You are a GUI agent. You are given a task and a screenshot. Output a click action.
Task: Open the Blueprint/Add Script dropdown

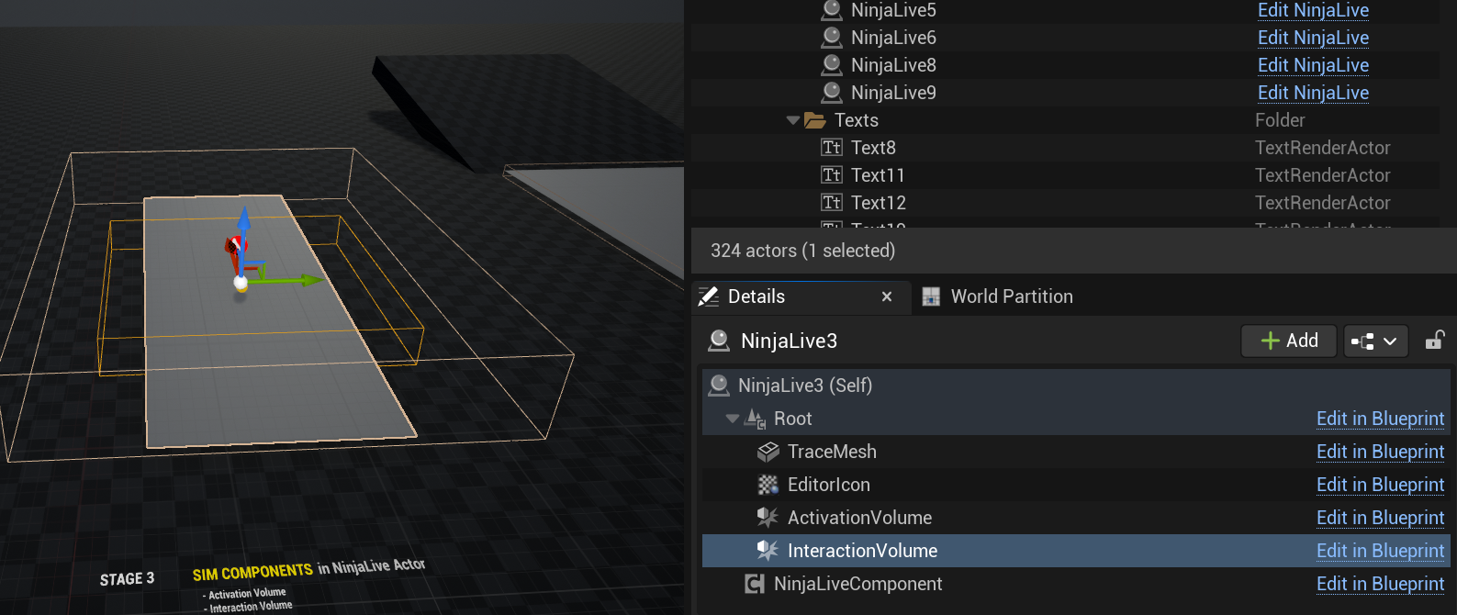point(1375,341)
